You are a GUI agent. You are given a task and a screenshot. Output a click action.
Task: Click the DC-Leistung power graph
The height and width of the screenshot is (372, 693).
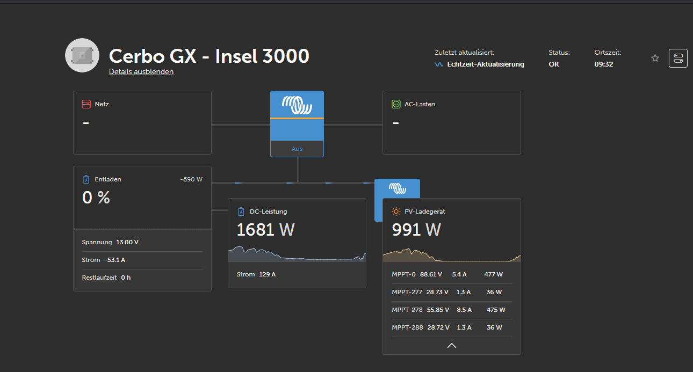click(297, 254)
